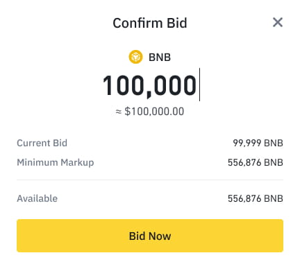Click the yellow BNB coin icon
The image size is (300, 269).
135,57
